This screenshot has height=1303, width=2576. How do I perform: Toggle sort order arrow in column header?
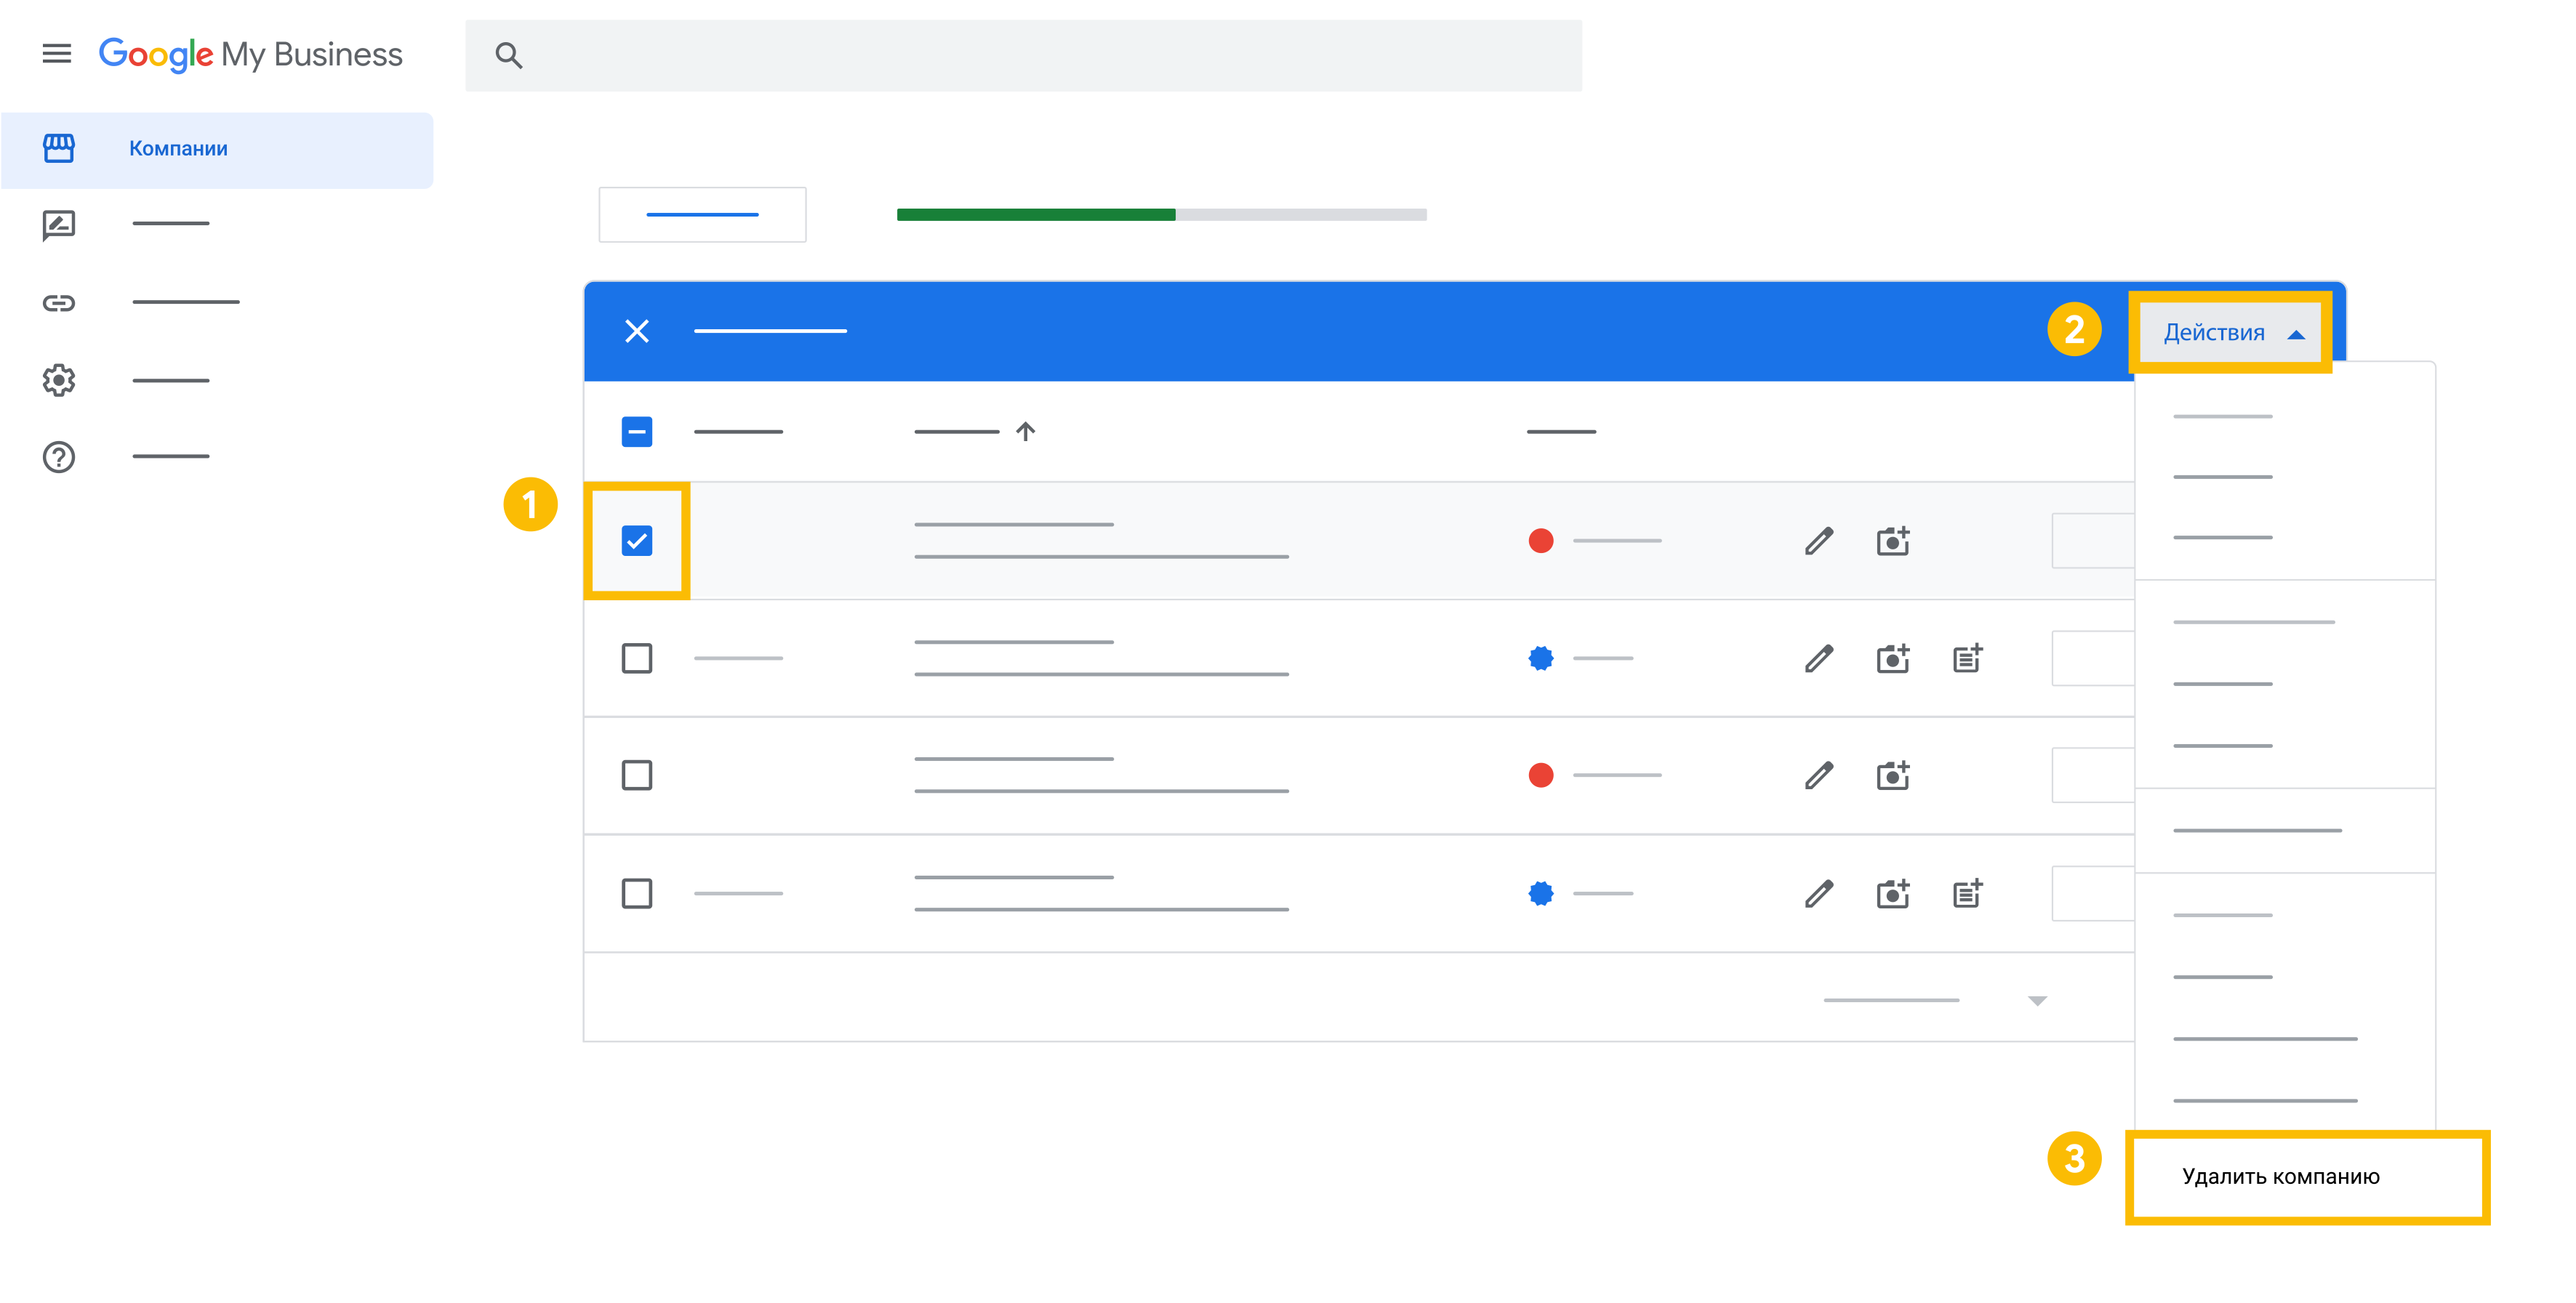[1025, 432]
